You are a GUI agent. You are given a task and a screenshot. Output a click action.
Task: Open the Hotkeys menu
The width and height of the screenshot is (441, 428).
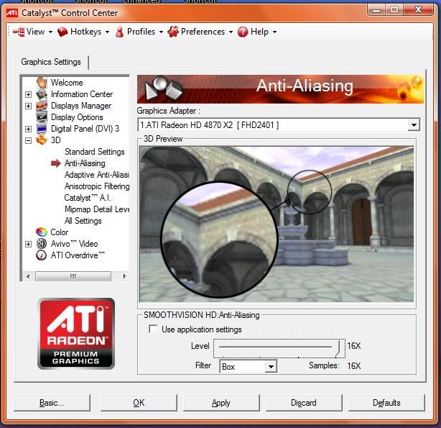click(83, 32)
